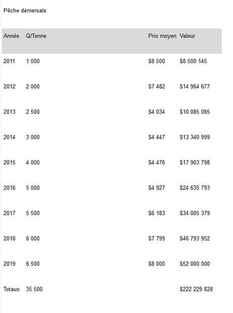Click the $8 500 145 value cell

point(193,61)
